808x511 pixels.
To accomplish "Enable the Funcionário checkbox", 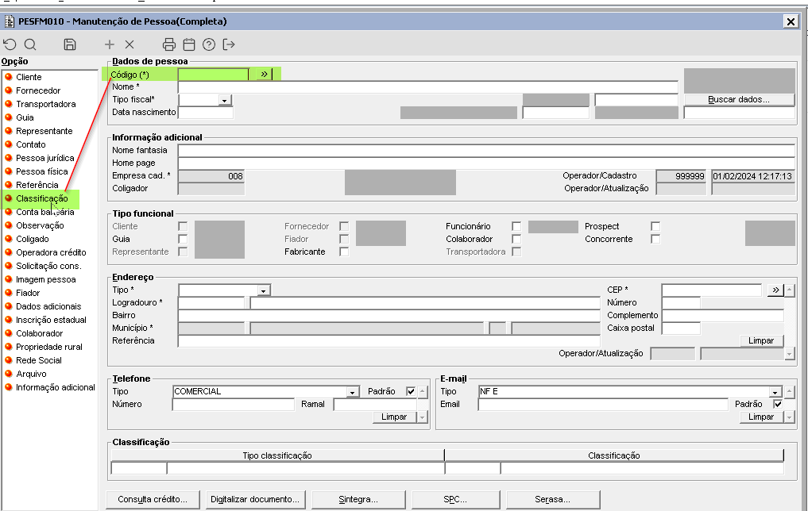I will coord(516,226).
